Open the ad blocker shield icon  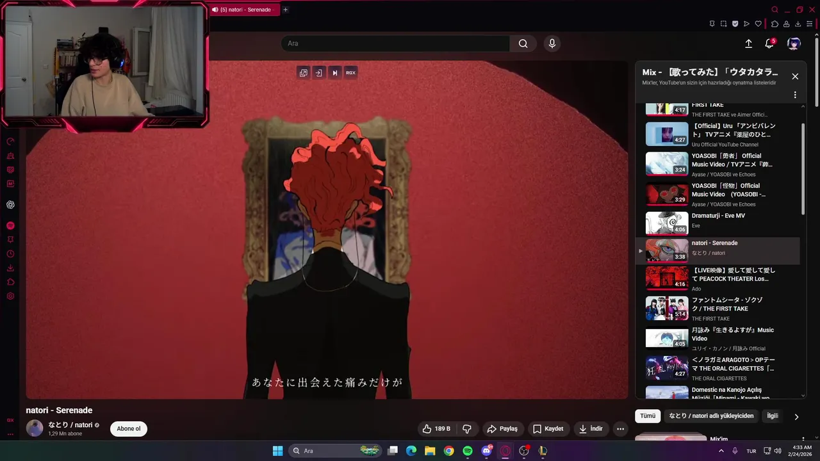[735, 24]
